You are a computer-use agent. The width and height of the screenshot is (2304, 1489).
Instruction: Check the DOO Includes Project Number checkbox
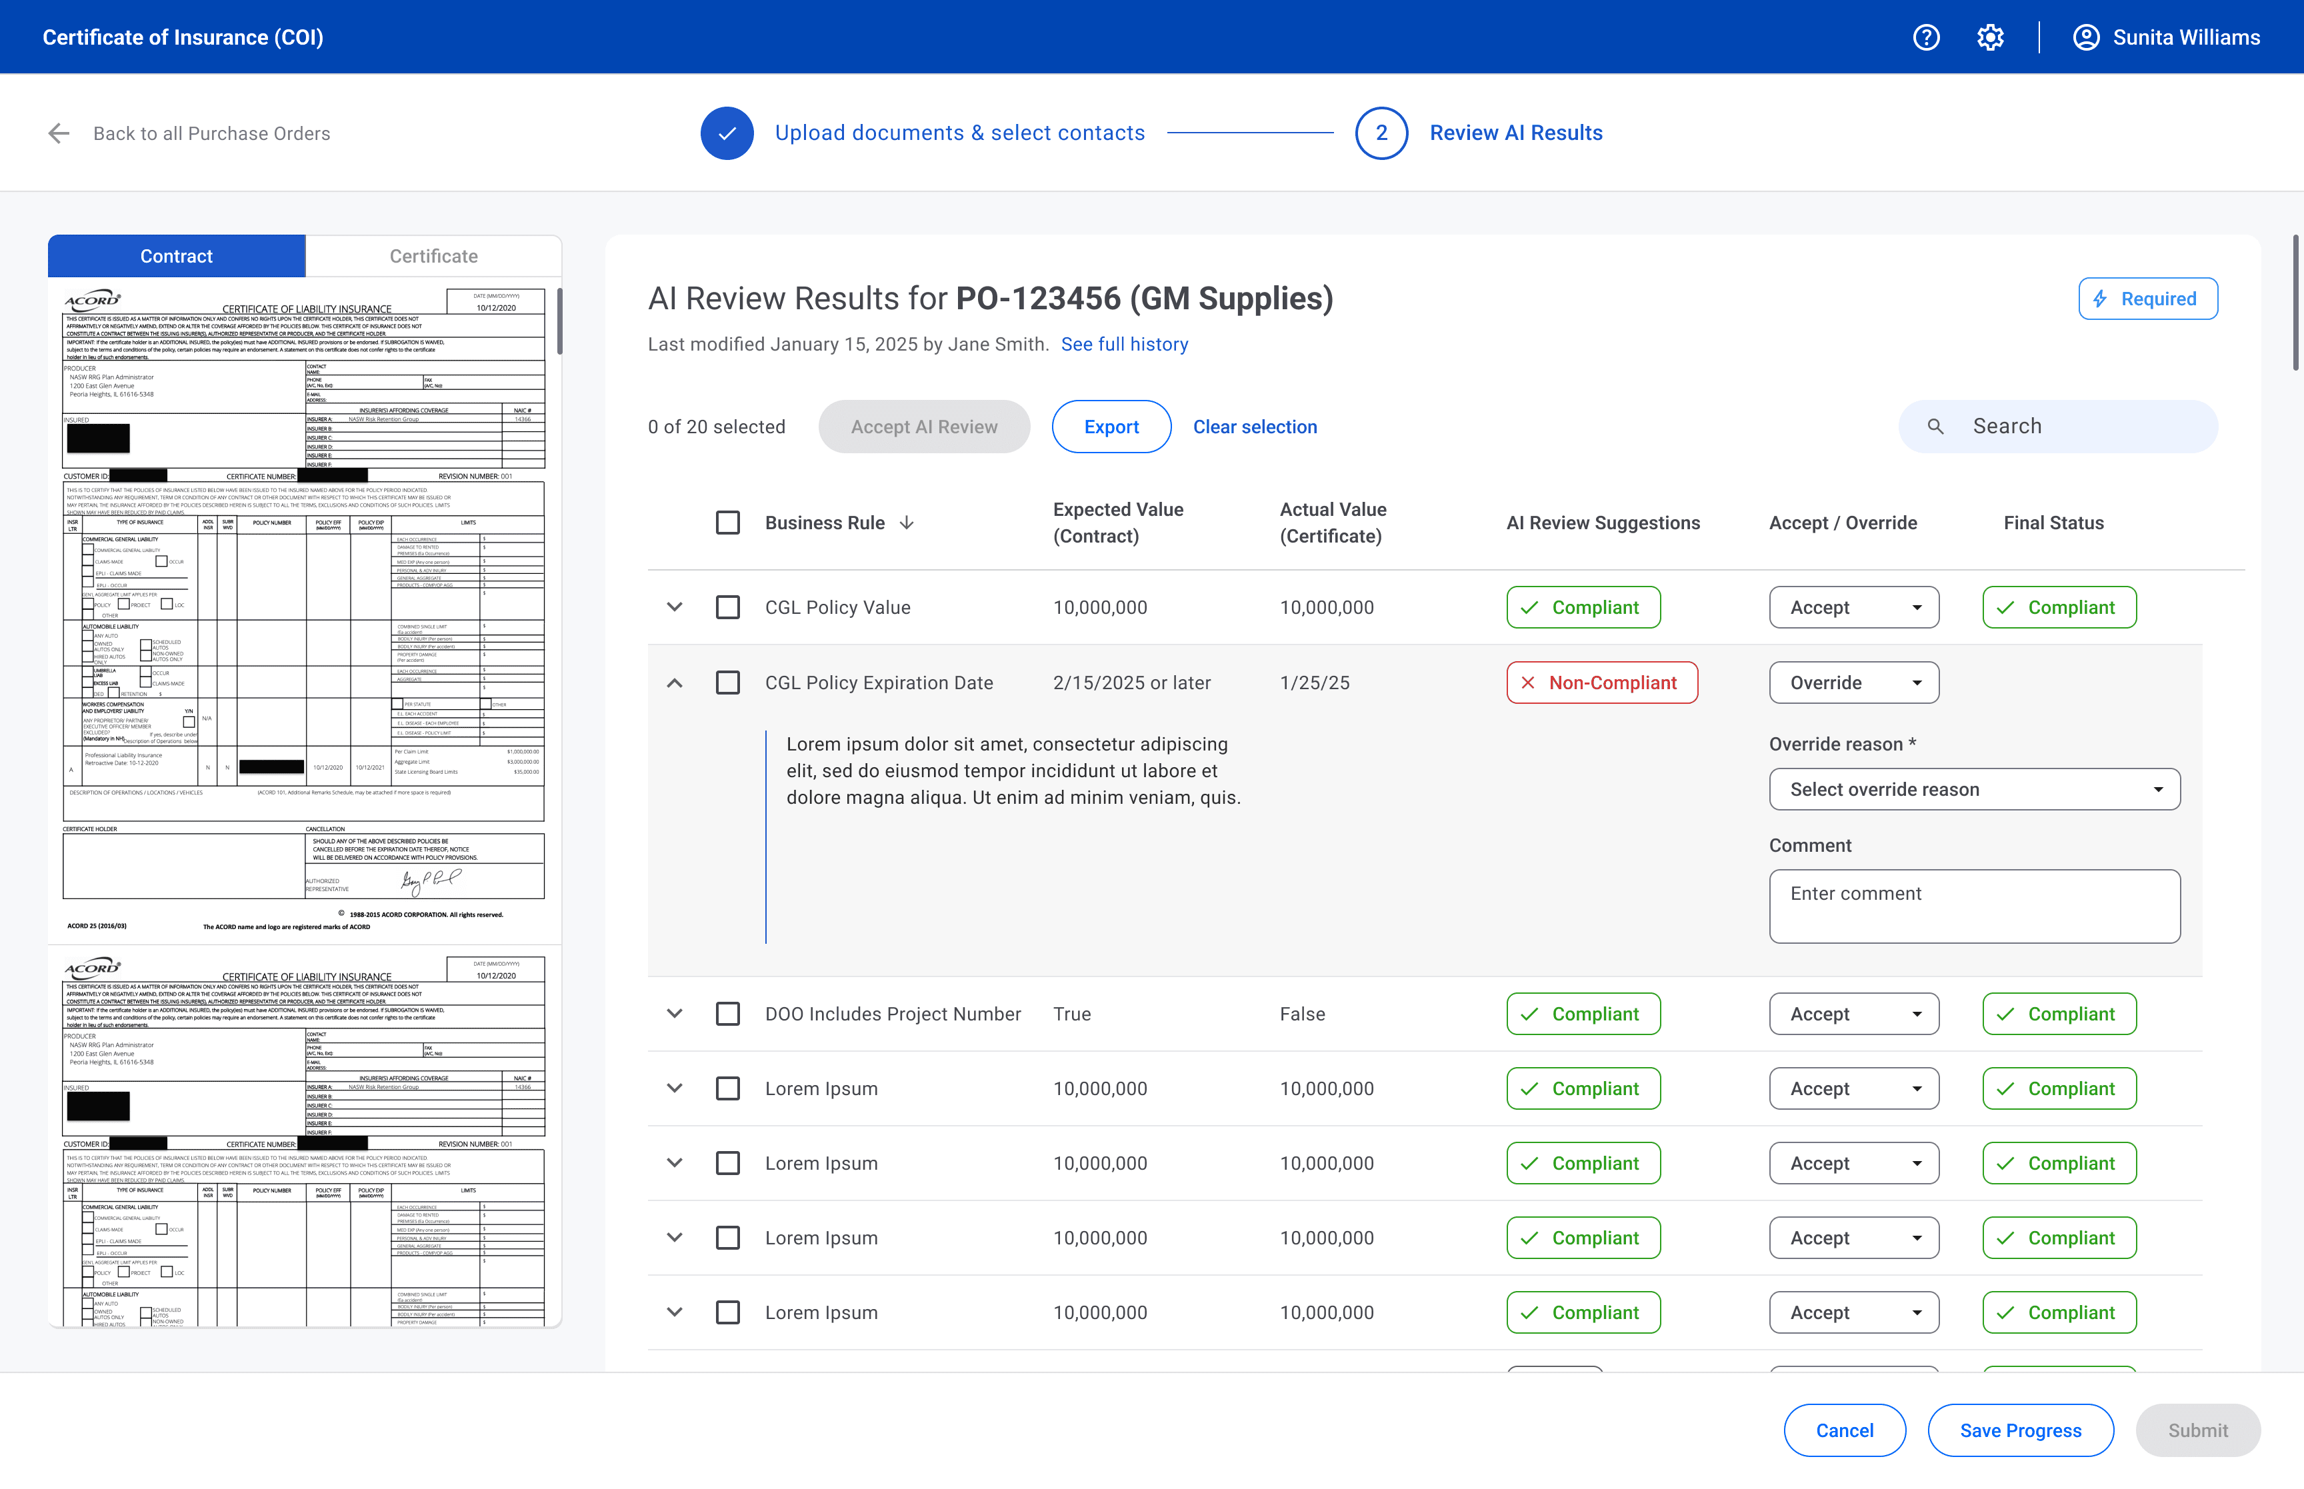(x=728, y=1014)
